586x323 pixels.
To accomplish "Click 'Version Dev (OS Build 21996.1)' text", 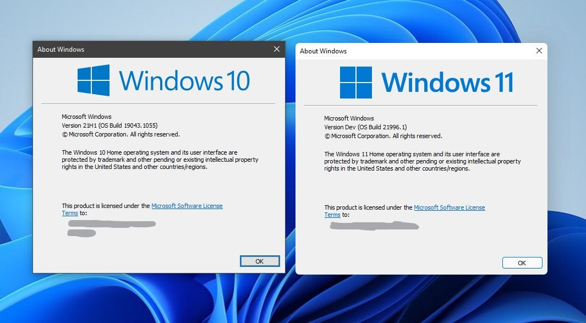I will pos(365,127).
